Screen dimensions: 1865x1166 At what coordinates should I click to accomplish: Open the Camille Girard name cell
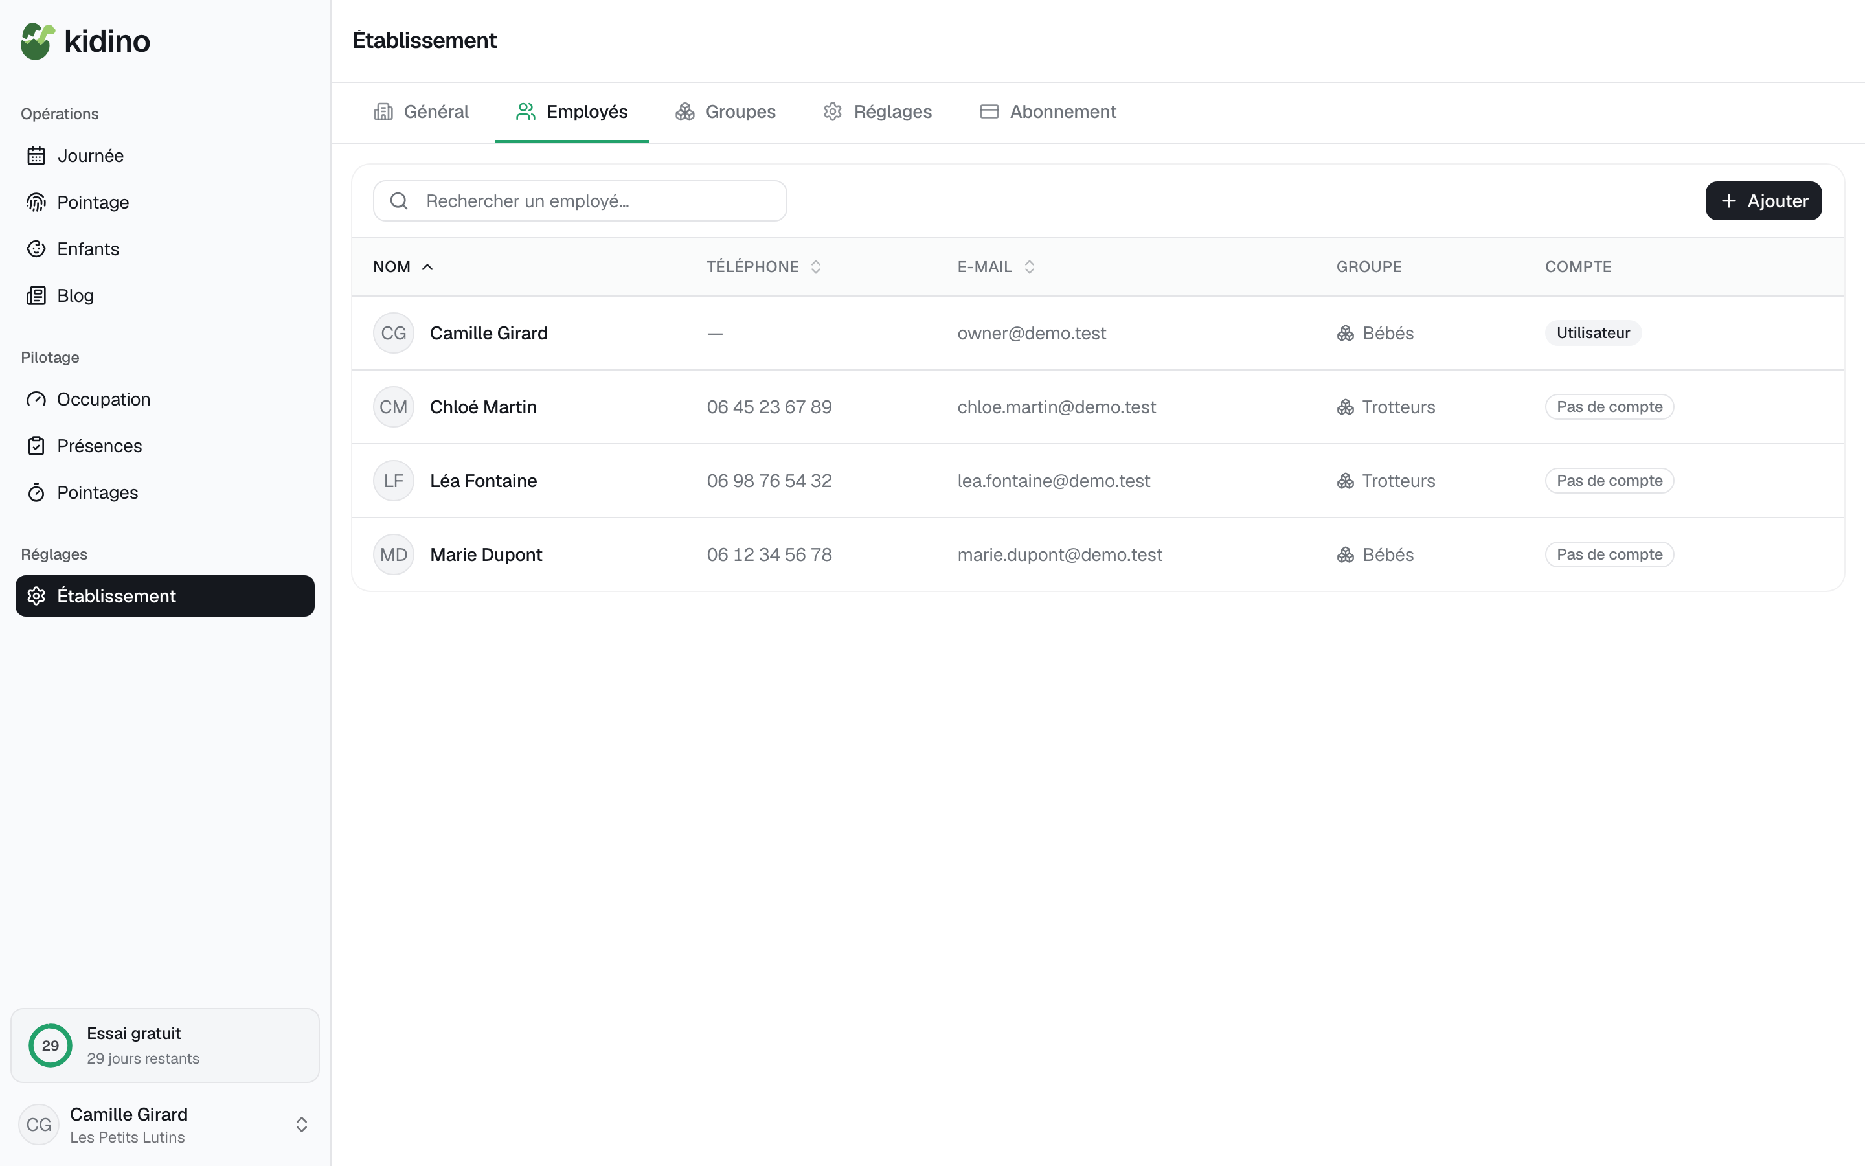tap(489, 333)
